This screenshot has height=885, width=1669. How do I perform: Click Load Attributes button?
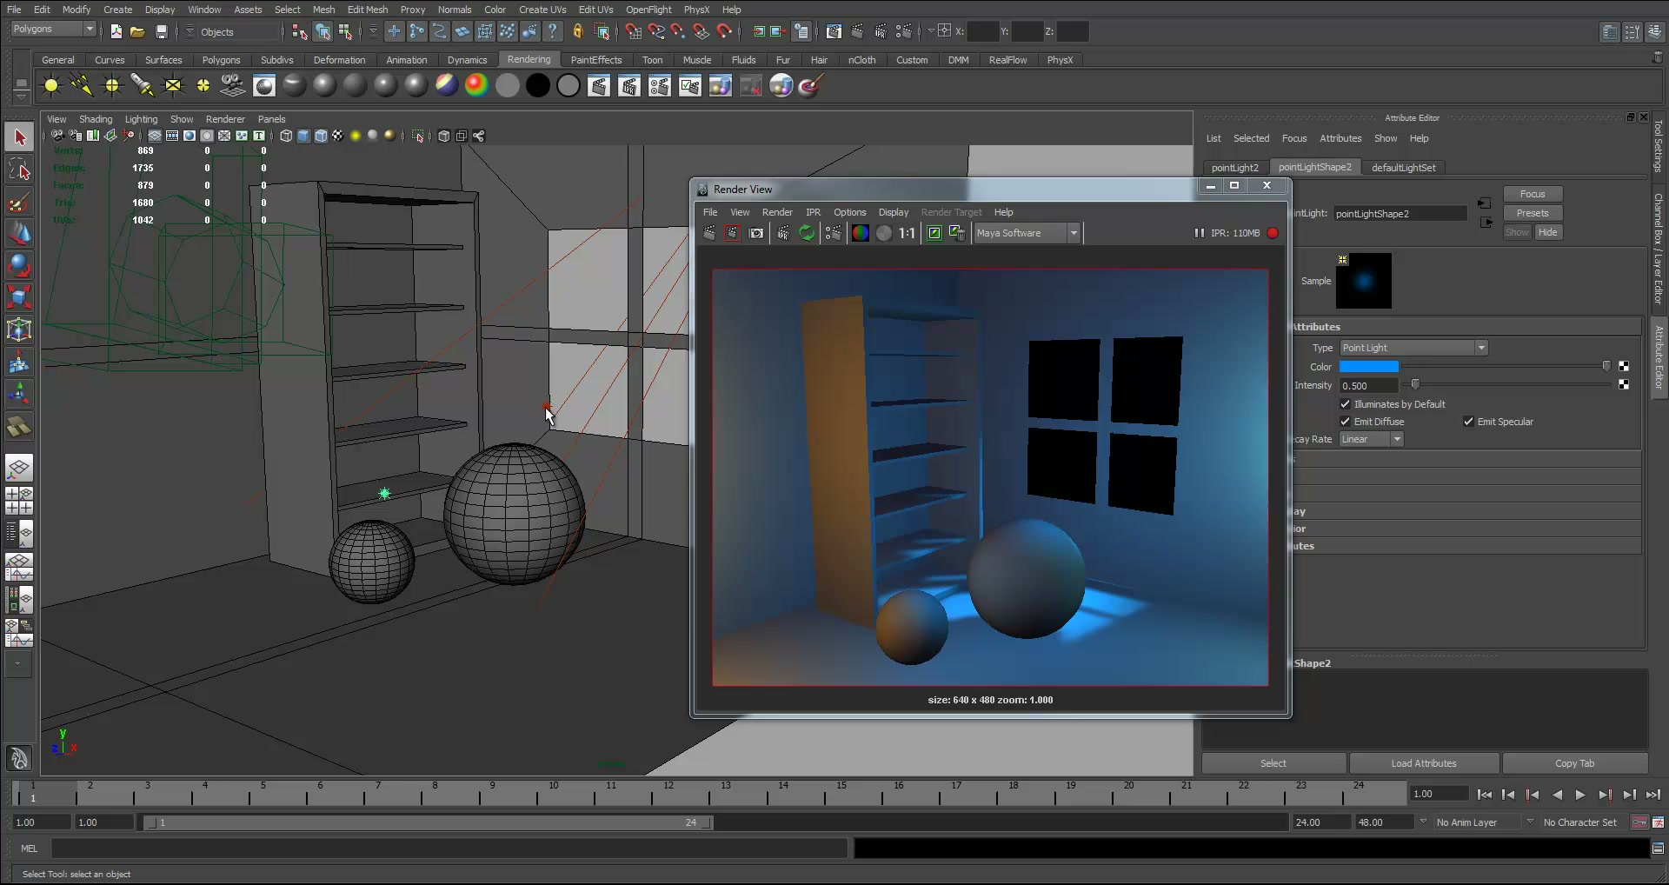1424,763
